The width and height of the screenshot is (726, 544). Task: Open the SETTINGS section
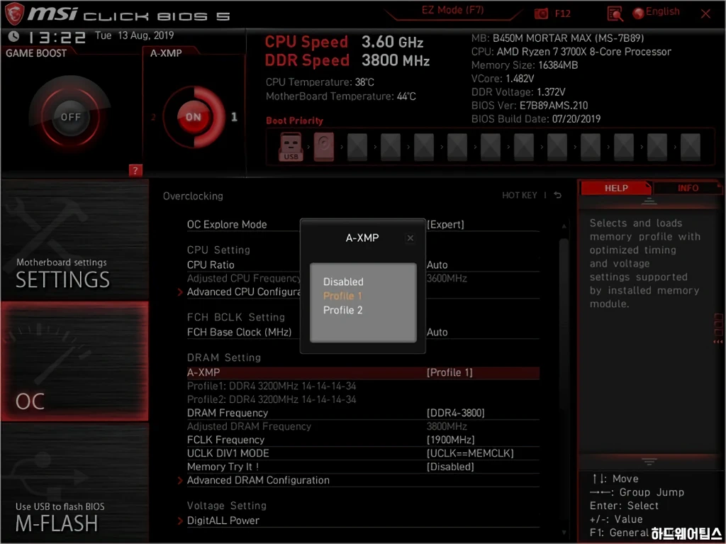tap(74, 240)
